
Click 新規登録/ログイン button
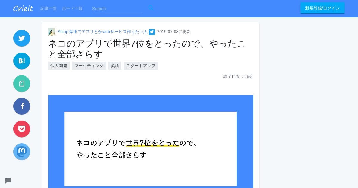click(322, 8)
